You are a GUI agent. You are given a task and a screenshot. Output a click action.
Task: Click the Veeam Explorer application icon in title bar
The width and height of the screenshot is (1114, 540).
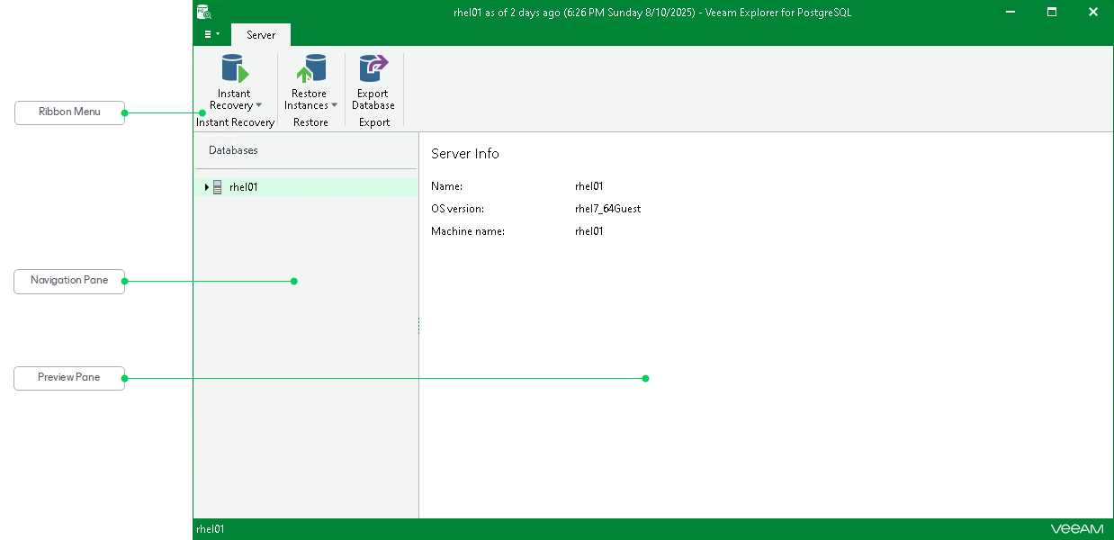203,12
